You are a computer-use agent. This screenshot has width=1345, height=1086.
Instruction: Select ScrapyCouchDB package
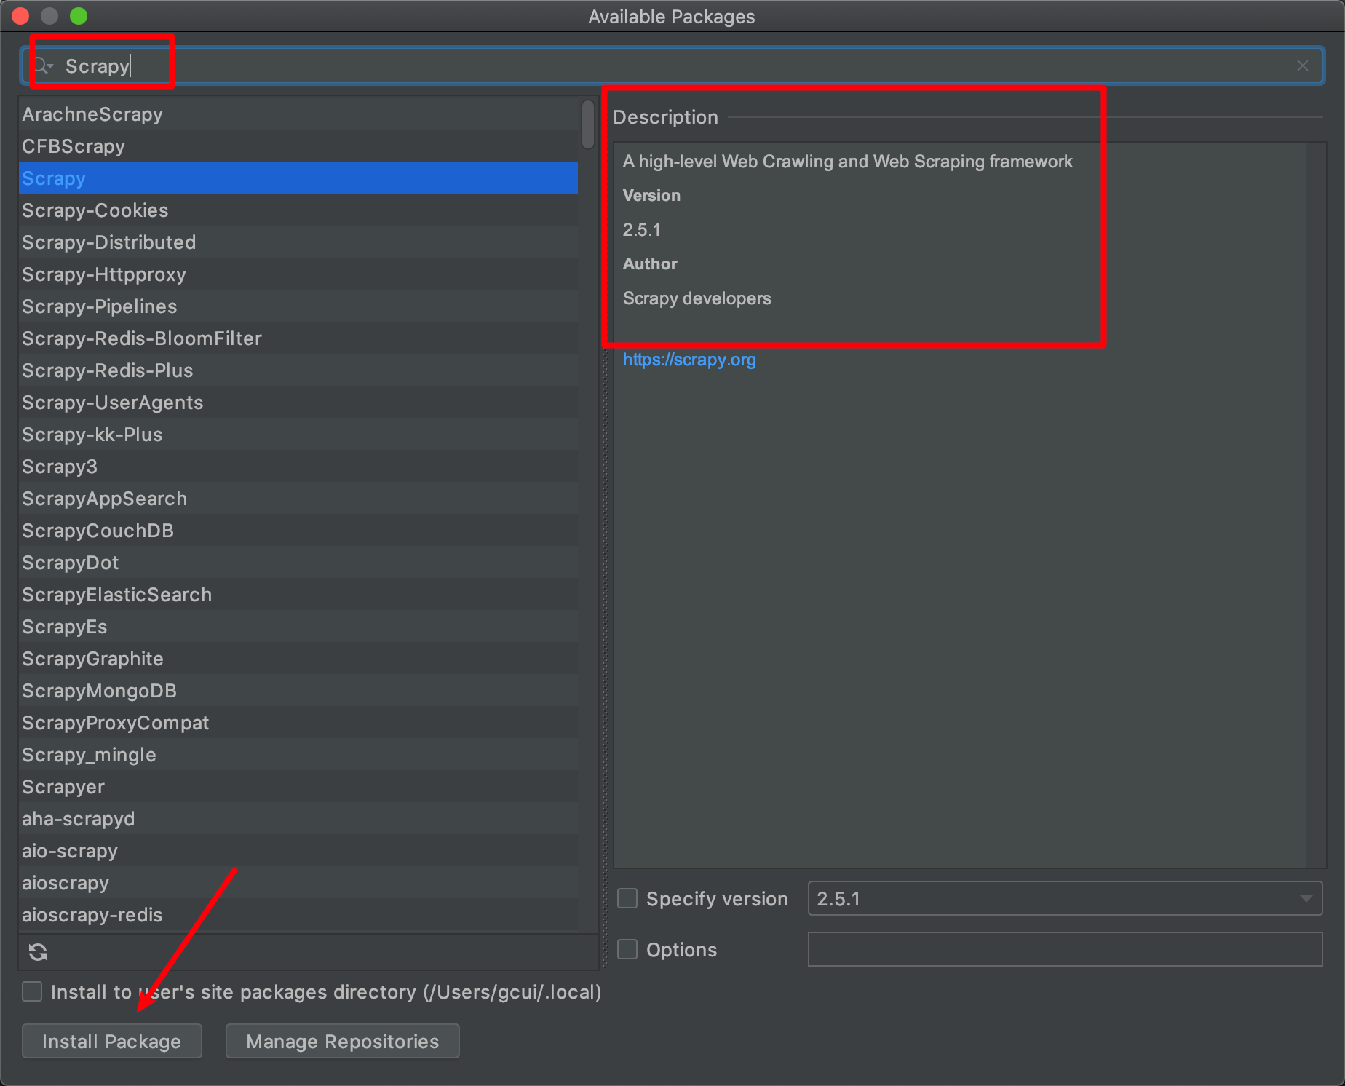click(x=298, y=531)
